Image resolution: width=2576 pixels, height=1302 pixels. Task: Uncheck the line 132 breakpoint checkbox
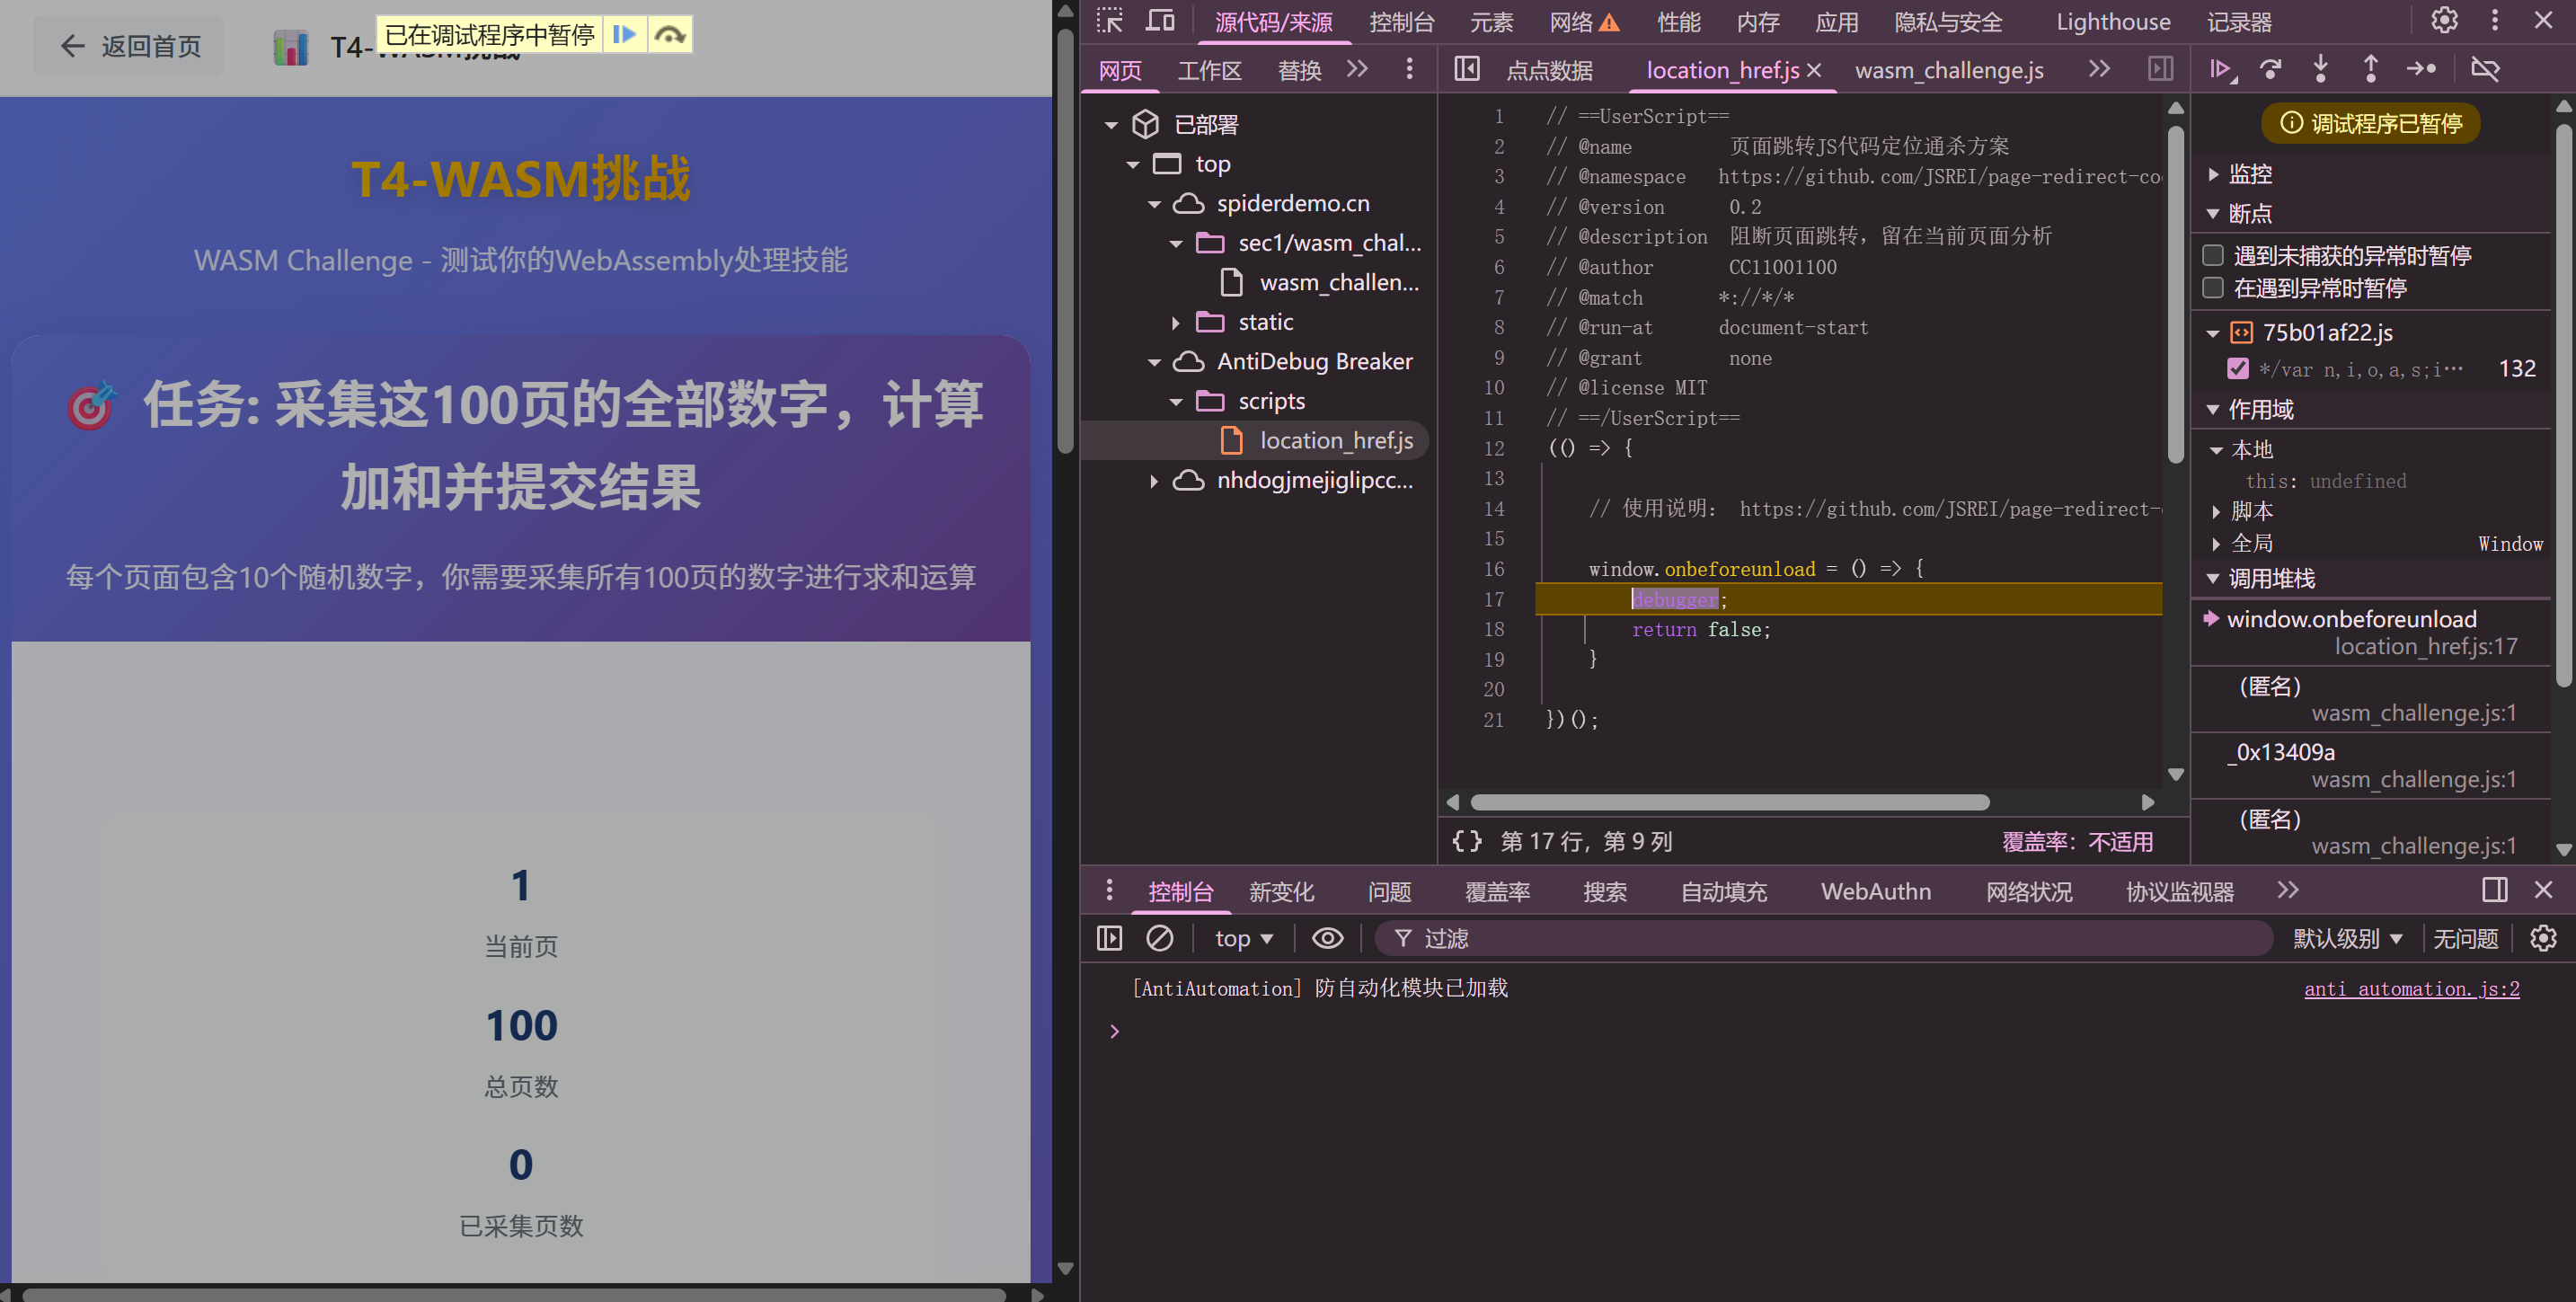click(2238, 369)
